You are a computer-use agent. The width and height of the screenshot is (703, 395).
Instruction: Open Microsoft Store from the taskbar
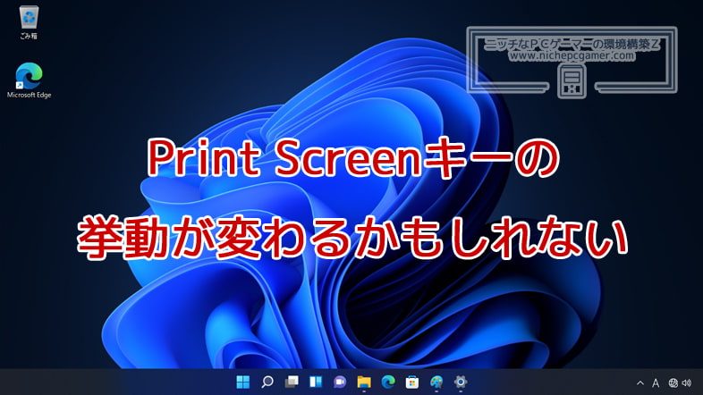pyautogui.click(x=412, y=382)
